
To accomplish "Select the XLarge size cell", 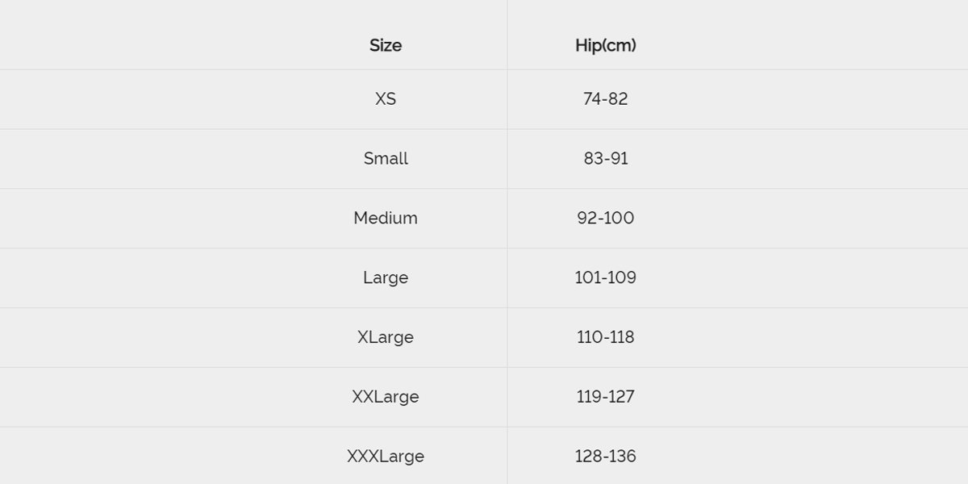I will [x=386, y=338].
